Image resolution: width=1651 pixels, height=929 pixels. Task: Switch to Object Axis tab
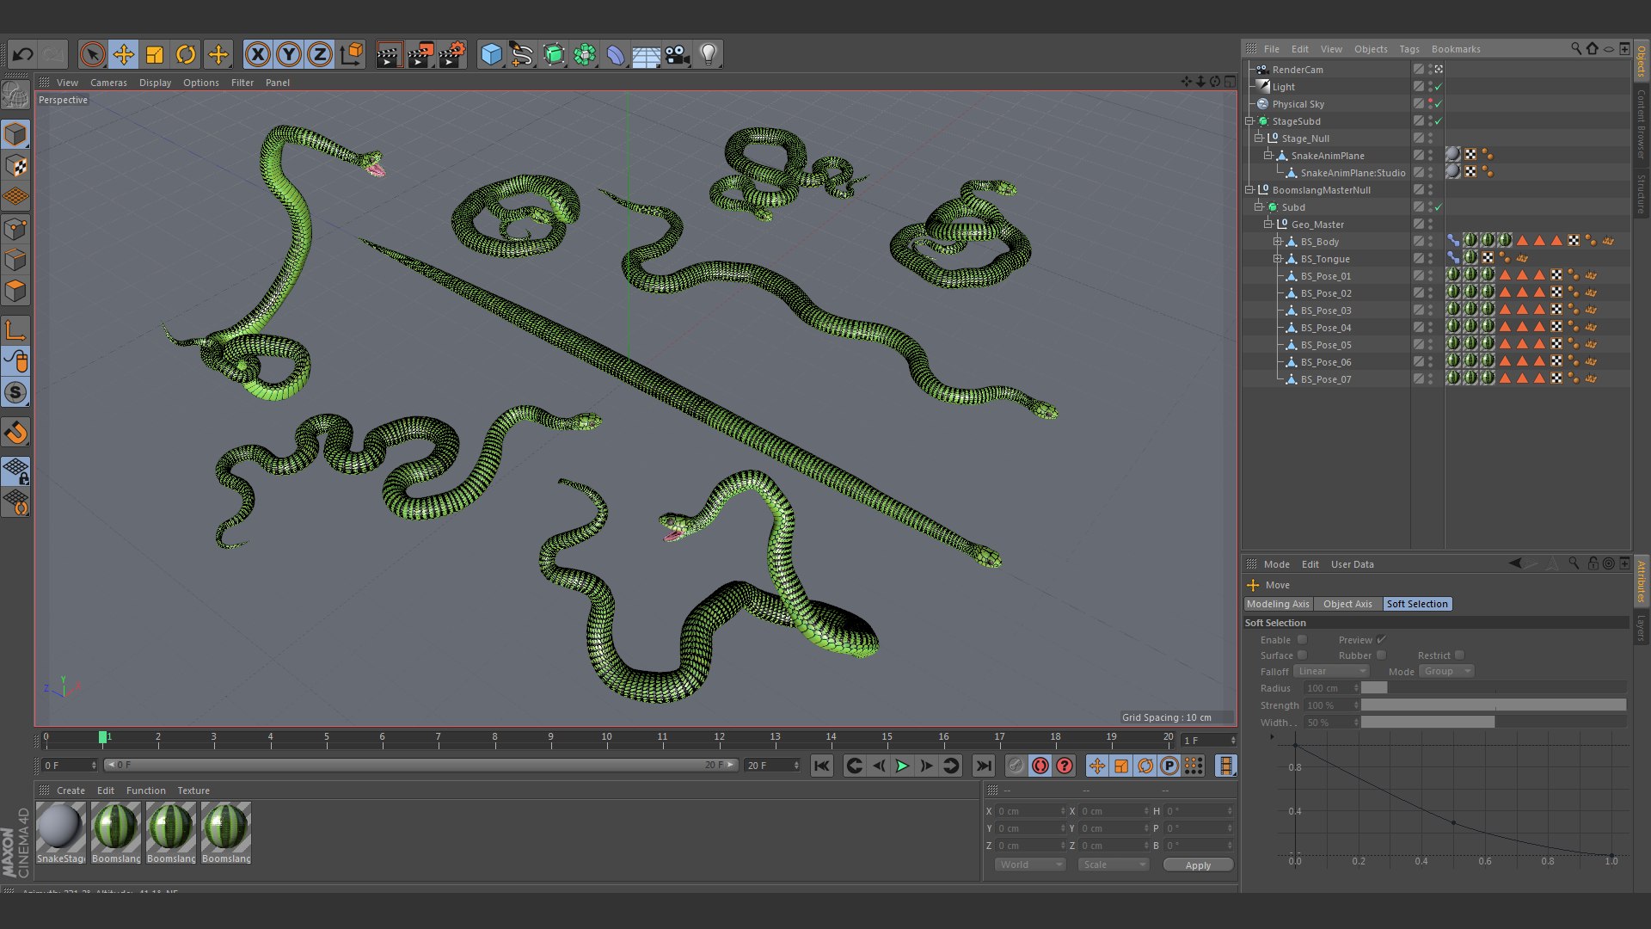[1347, 604]
